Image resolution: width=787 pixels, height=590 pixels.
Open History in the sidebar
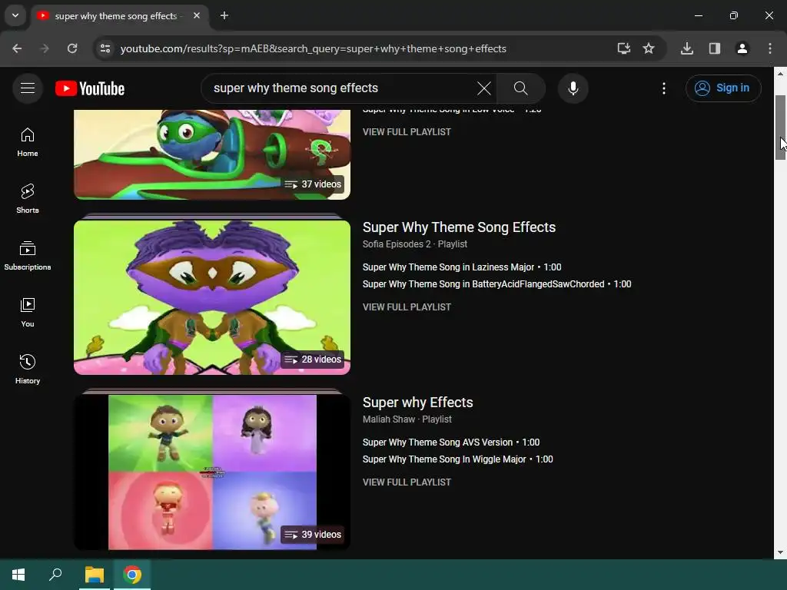coord(28,370)
